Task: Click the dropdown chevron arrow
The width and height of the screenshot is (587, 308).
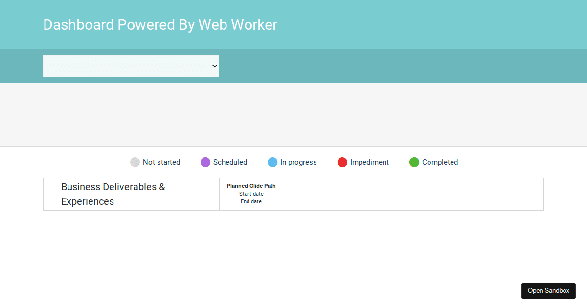Action: tap(214, 66)
